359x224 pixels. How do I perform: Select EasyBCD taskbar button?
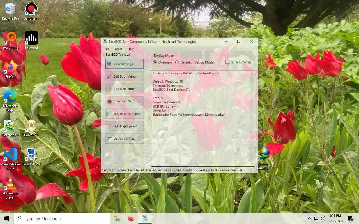tap(145, 218)
